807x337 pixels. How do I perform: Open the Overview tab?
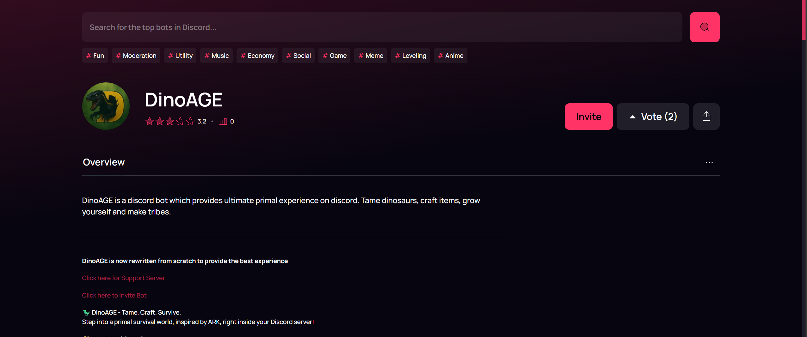(104, 162)
